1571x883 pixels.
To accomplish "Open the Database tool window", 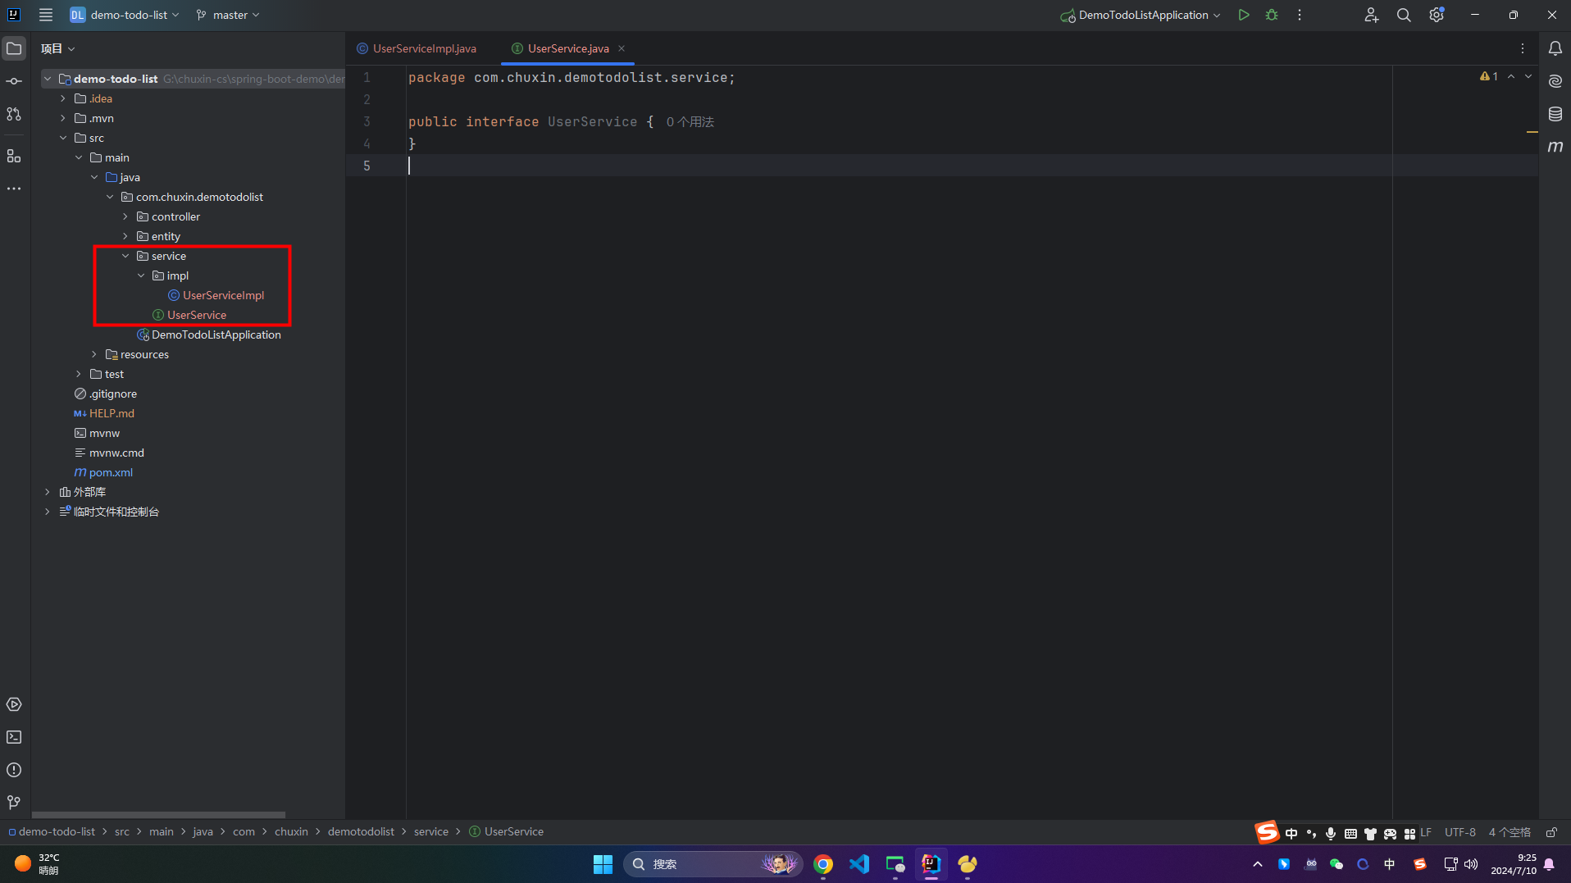I will (x=1555, y=114).
